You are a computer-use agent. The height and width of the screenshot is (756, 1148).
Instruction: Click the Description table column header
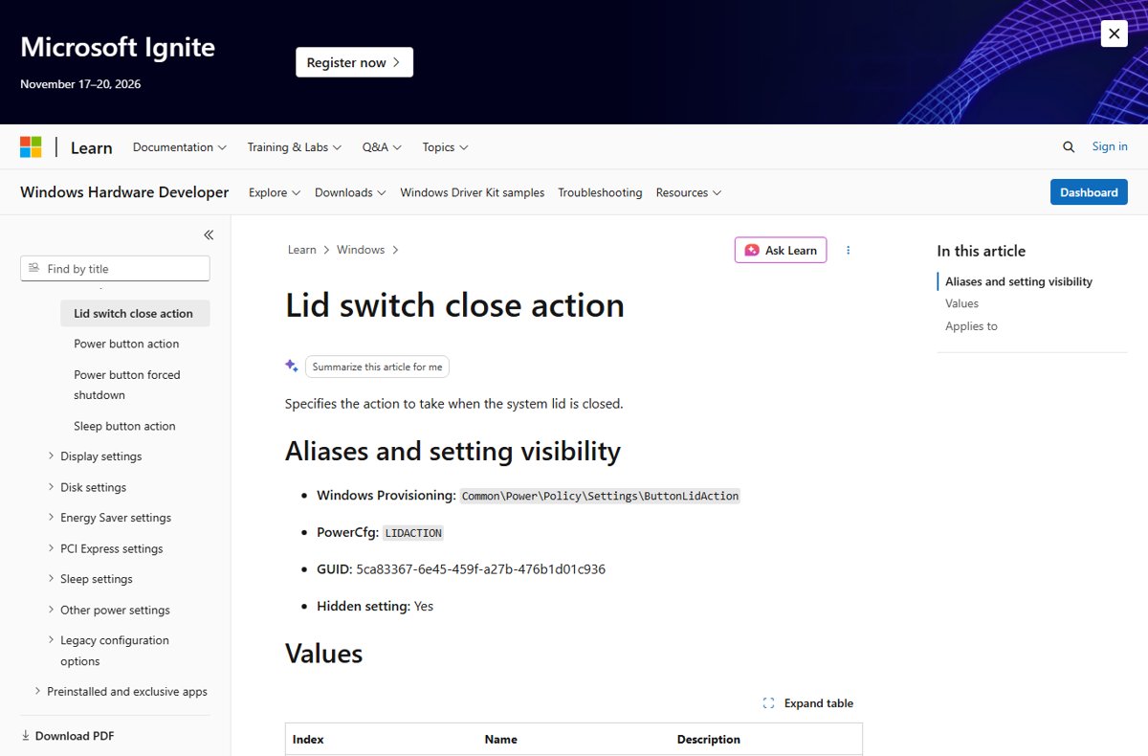tap(708, 739)
